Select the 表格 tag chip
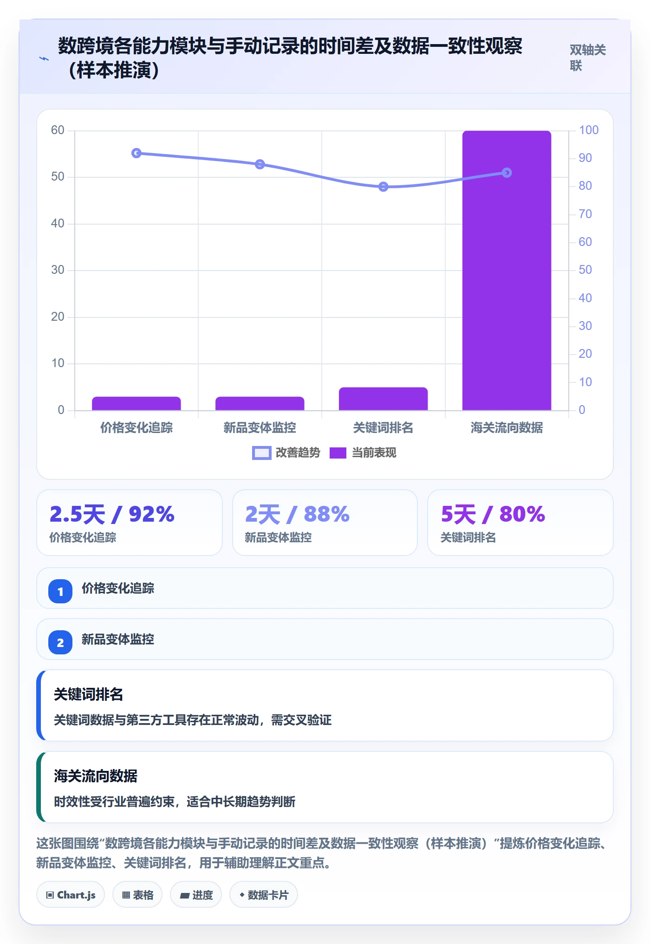The height and width of the screenshot is (944, 650). 137,894
